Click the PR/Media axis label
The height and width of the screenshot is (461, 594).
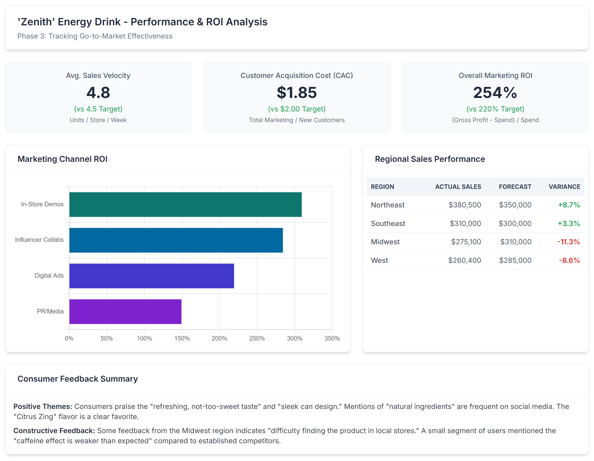[x=50, y=311]
